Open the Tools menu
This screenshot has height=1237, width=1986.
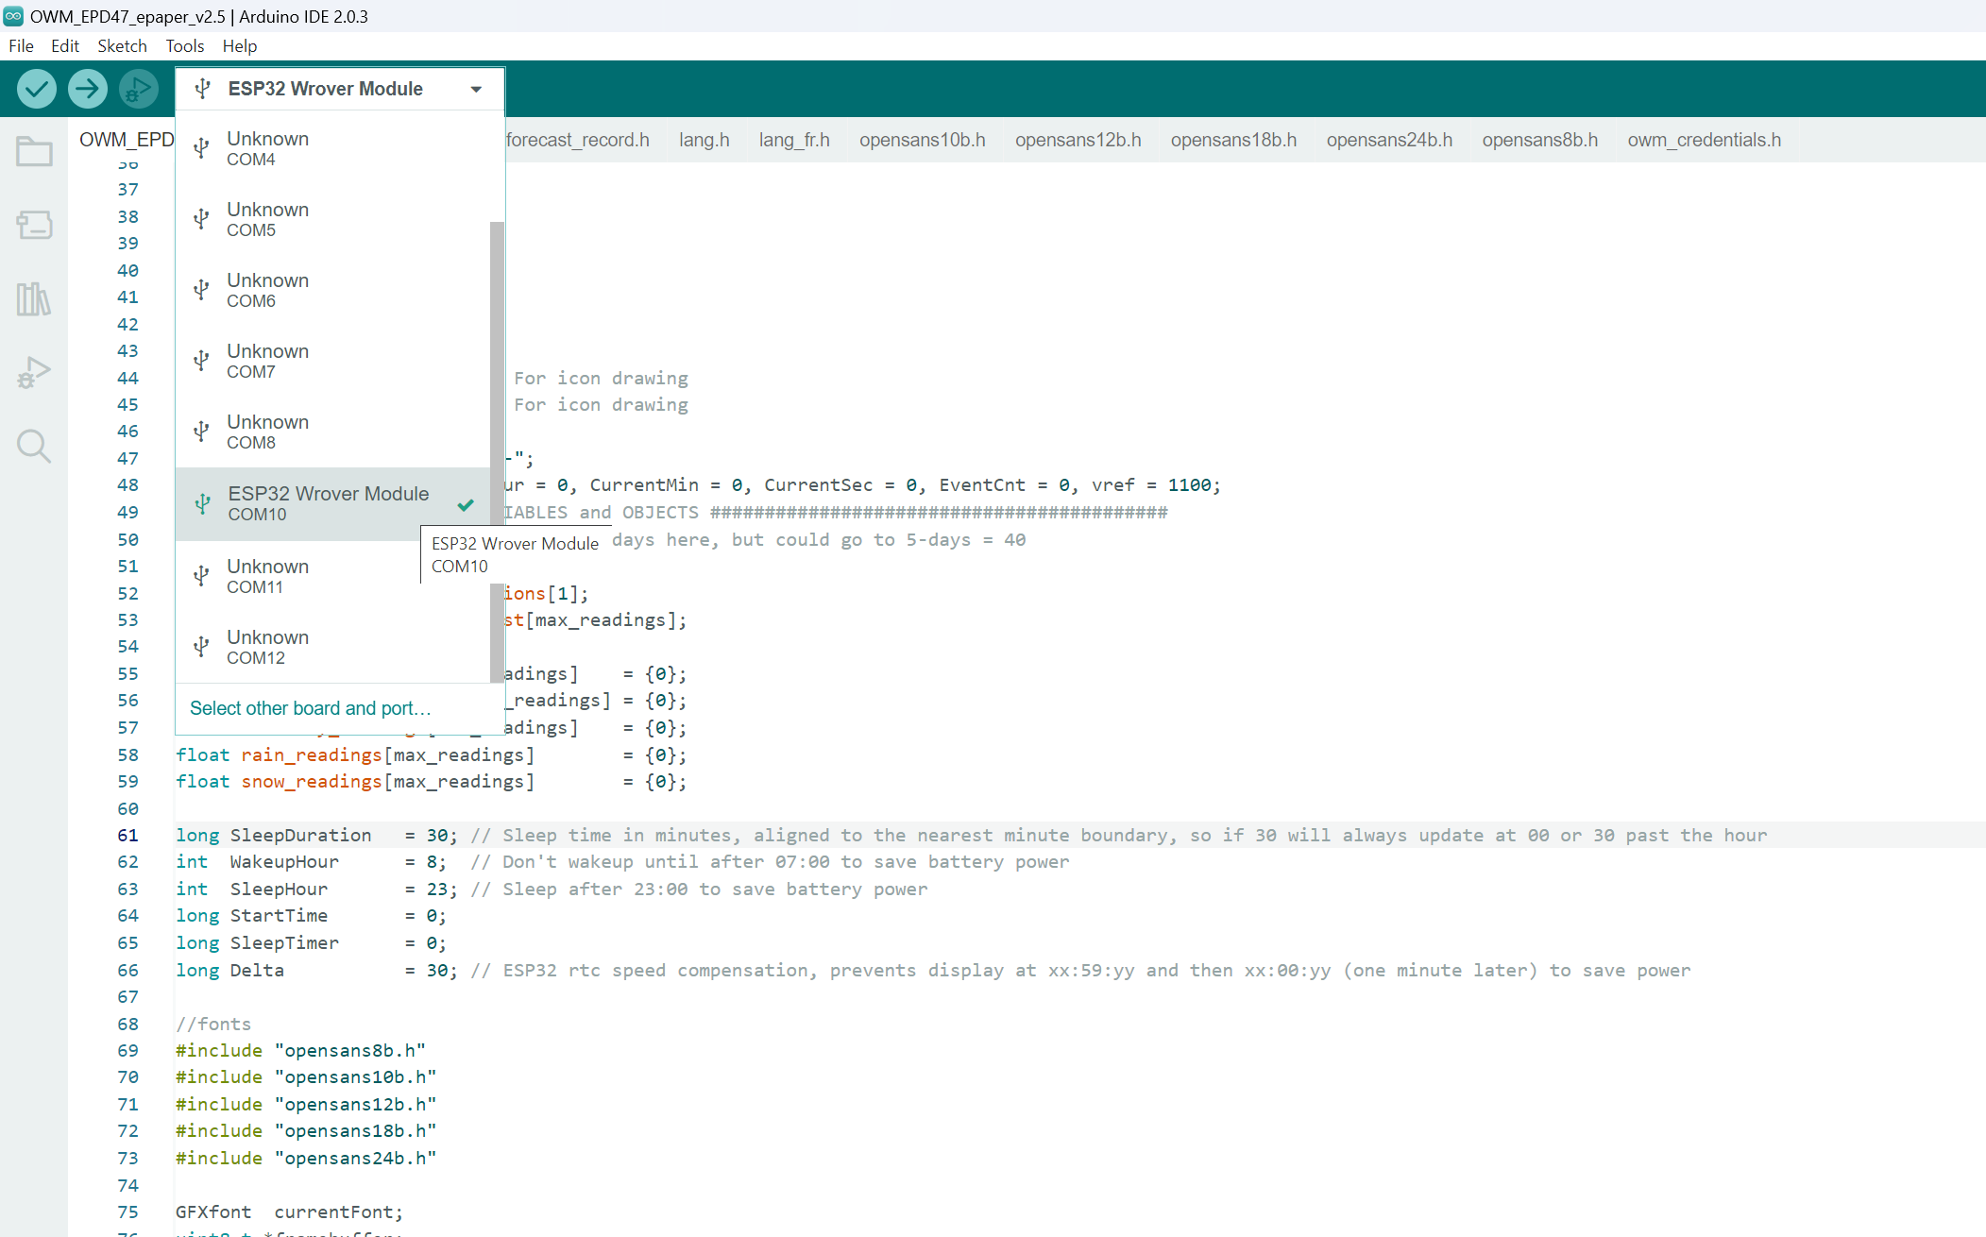point(185,45)
